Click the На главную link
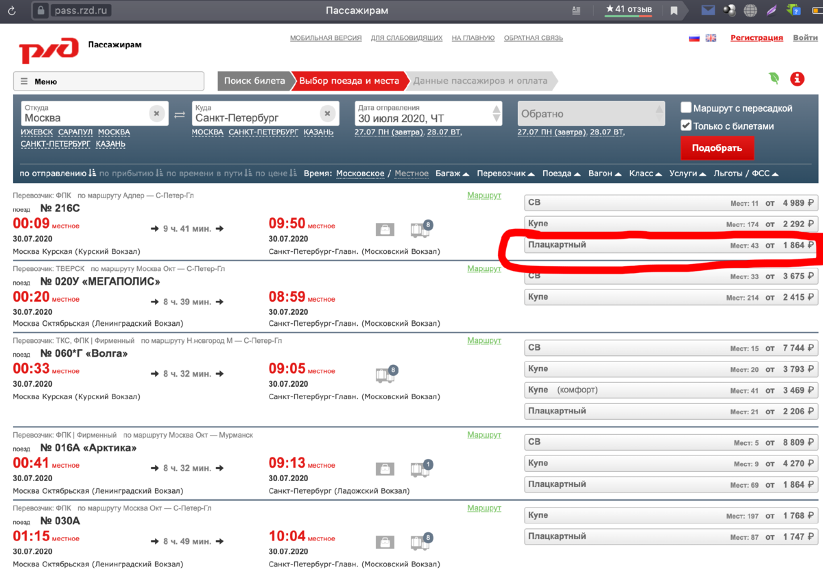 click(x=473, y=38)
